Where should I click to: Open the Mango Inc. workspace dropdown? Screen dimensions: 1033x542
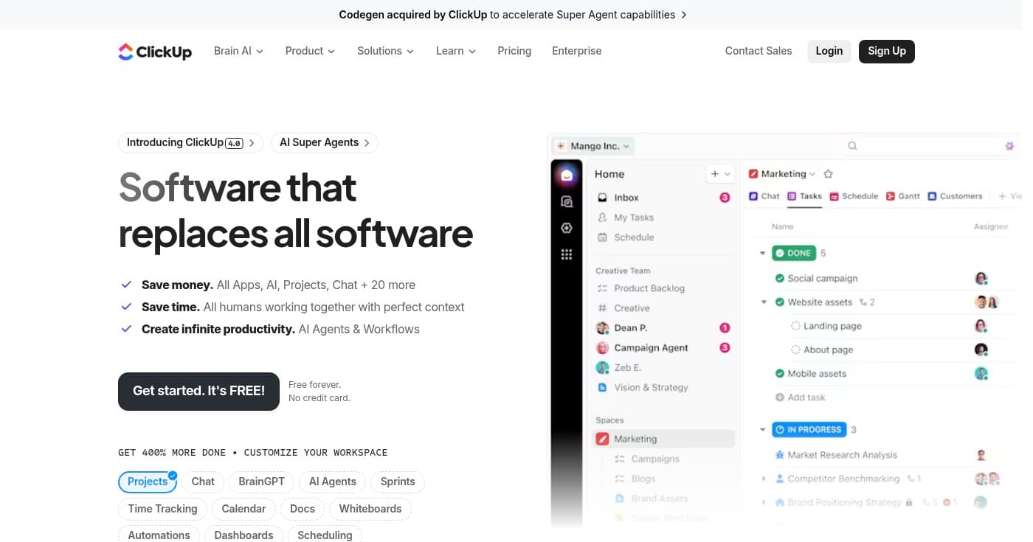(x=592, y=145)
